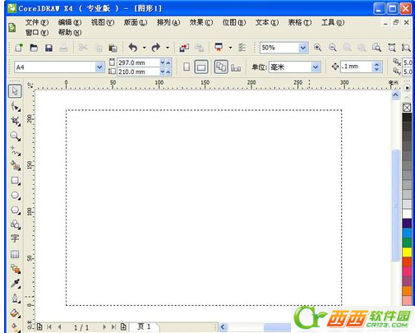The image size is (415, 333).
Task: Click the Undo arrow icon
Action: point(133,48)
